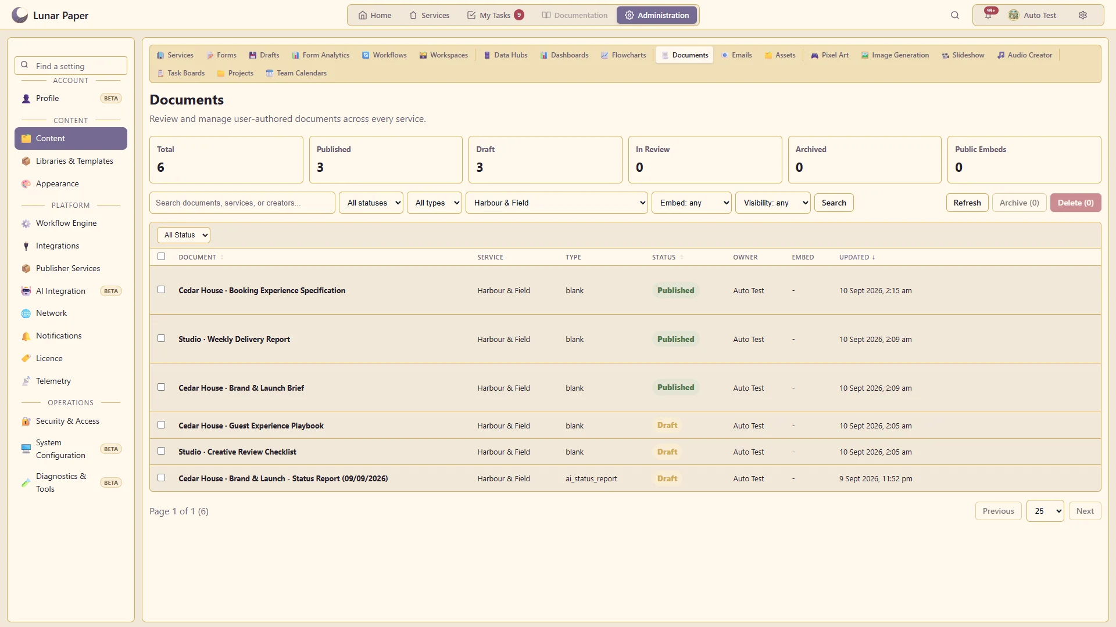Click the Network globe icon in sidebar

(26, 313)
